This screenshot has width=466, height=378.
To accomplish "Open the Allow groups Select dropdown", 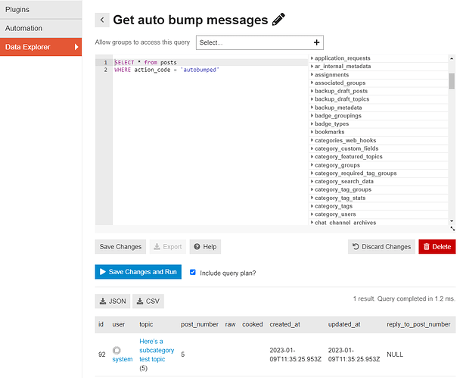I will (x=259, y=42).
